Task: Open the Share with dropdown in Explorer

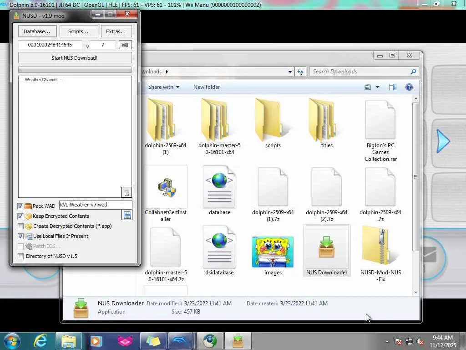Action: tap(164, 87)
